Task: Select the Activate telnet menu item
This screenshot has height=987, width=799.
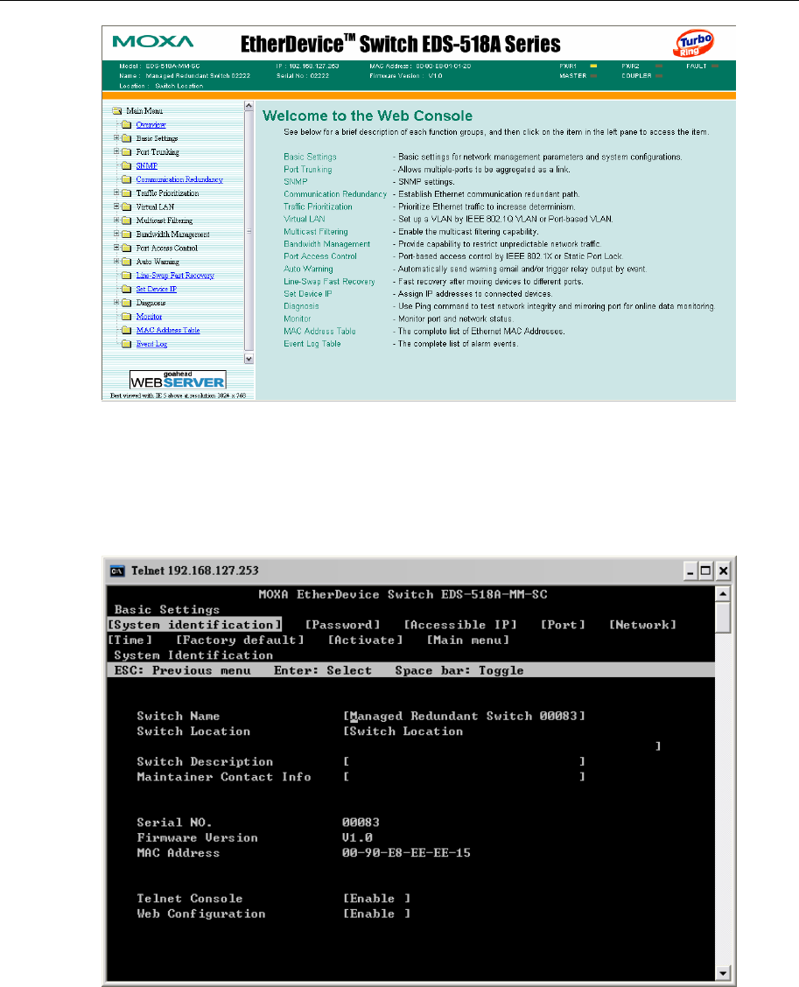Action: [365, 640]
